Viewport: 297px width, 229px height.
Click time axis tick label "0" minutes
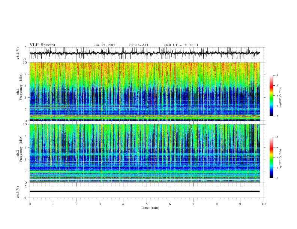click(30, 204)
